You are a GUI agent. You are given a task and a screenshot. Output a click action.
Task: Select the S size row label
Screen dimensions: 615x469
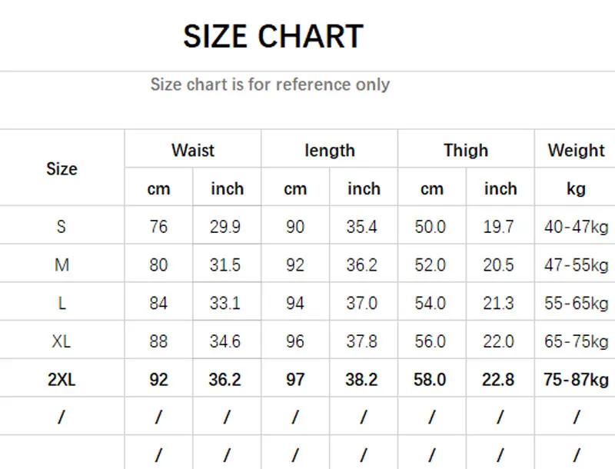click(61, 227)
